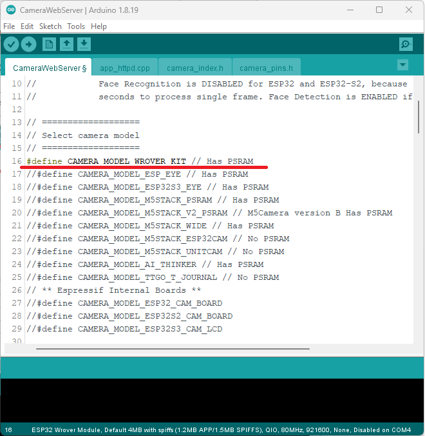This screenshot has width=425, height=436.
Task: Switch to the camera_index.h tab
Action: pos(195,68)
